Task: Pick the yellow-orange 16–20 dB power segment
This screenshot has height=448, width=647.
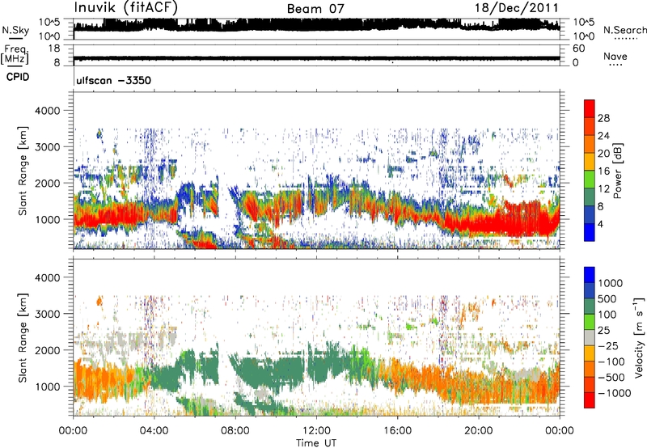Action: point(590,162)
